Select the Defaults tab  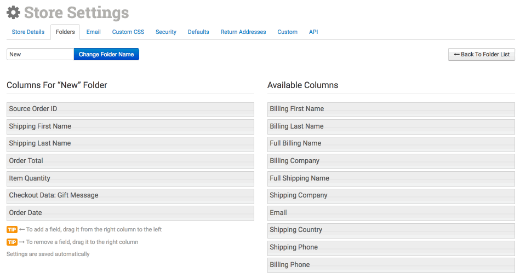[x=198, y=32]
